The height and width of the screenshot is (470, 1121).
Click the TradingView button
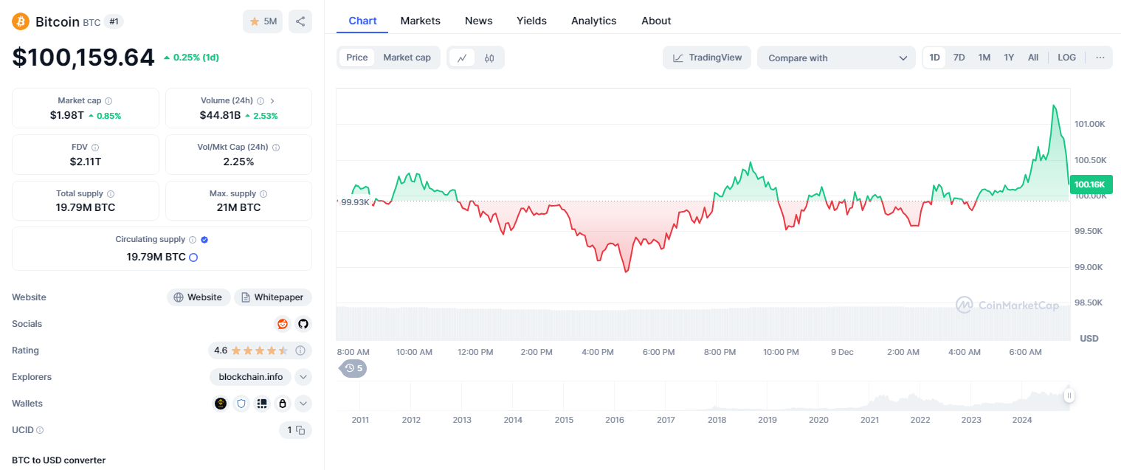pyautogui.click(x=707, y=58)
